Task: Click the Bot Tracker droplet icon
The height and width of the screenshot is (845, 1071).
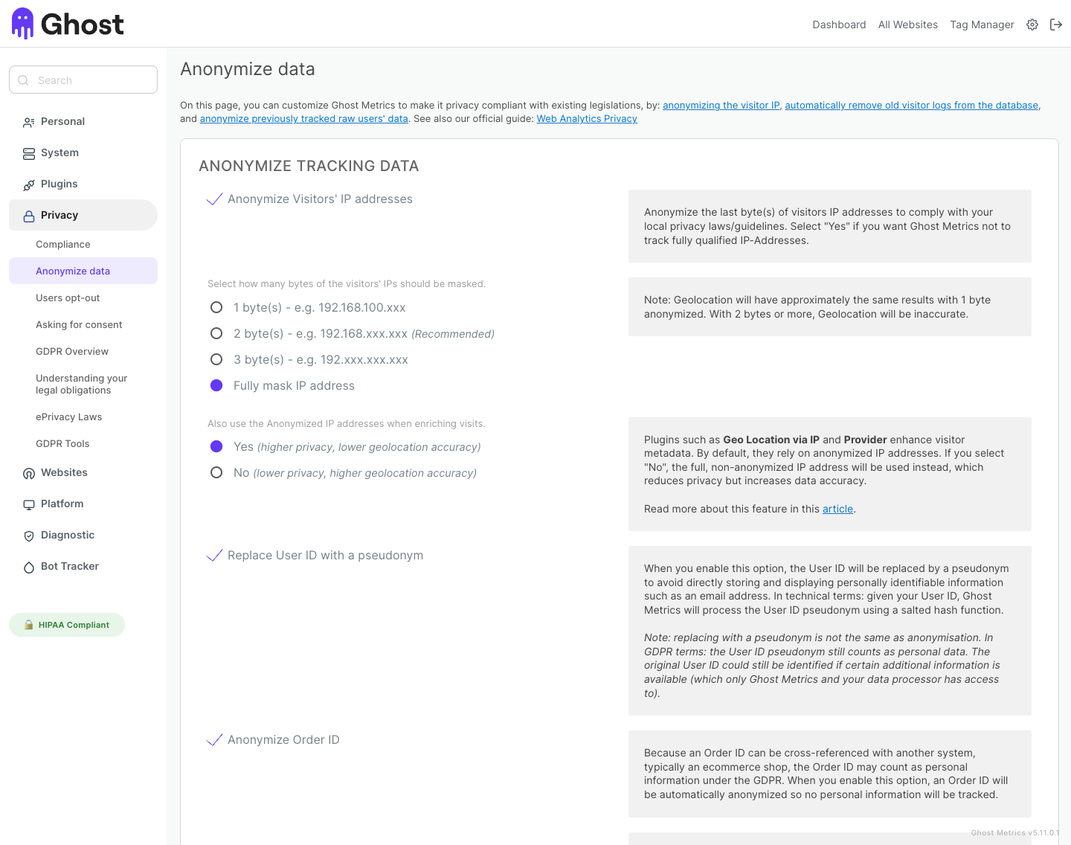Action: coord(29,567)
